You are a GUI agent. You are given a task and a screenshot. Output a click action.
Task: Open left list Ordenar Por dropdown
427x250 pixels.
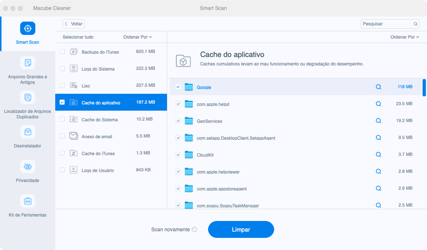tap(137, 37)
